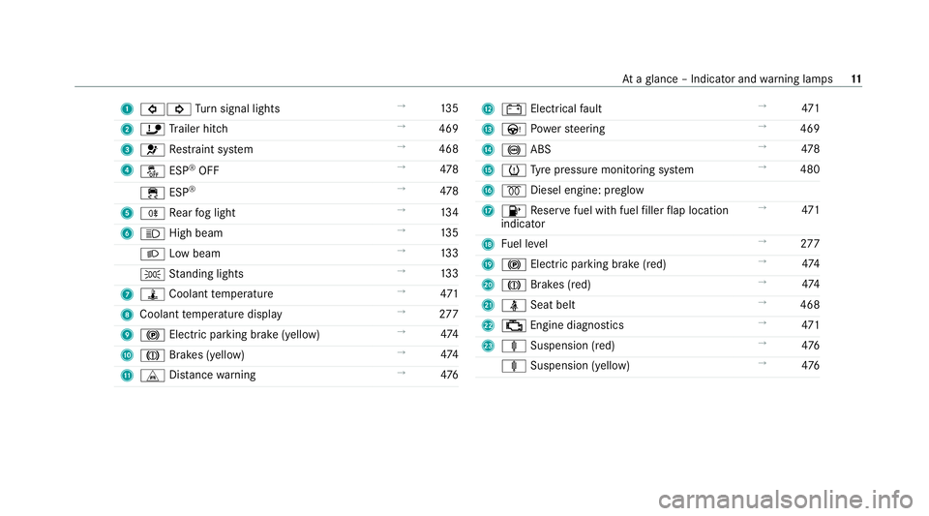This screenshot has height=516, width=929.
Task: Click the Seat belt indicator icon
Action: tap(514, 305)
